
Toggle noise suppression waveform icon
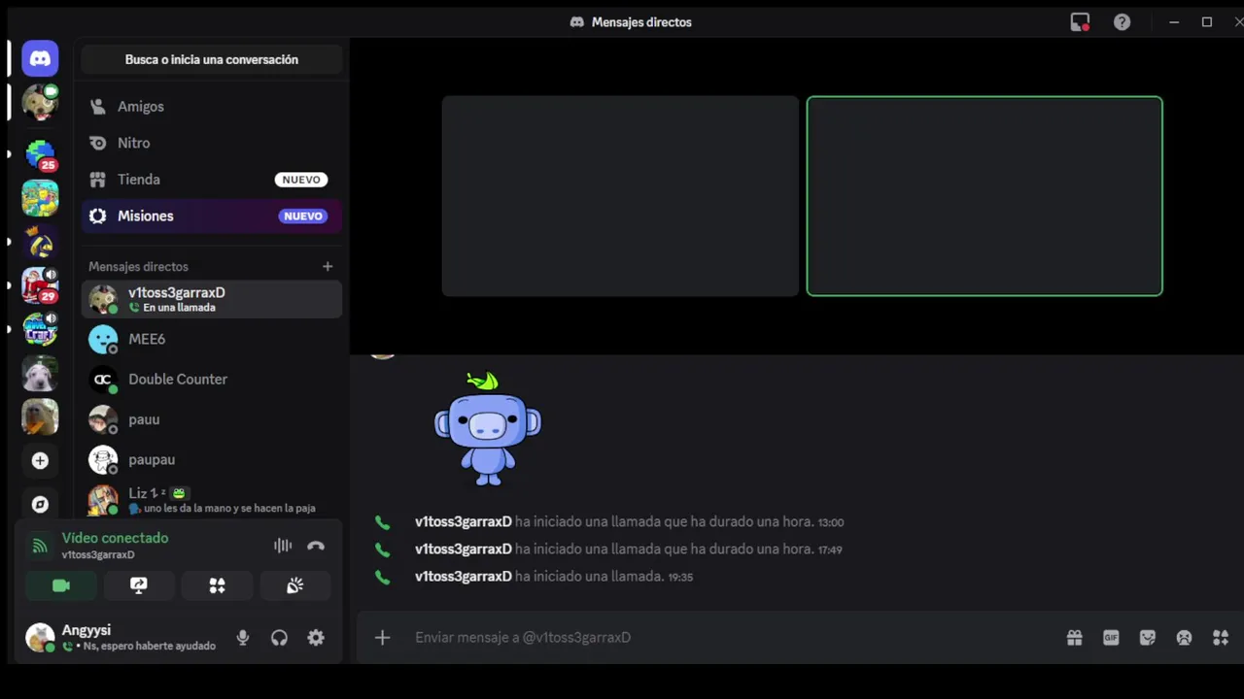tap(283, 546)
